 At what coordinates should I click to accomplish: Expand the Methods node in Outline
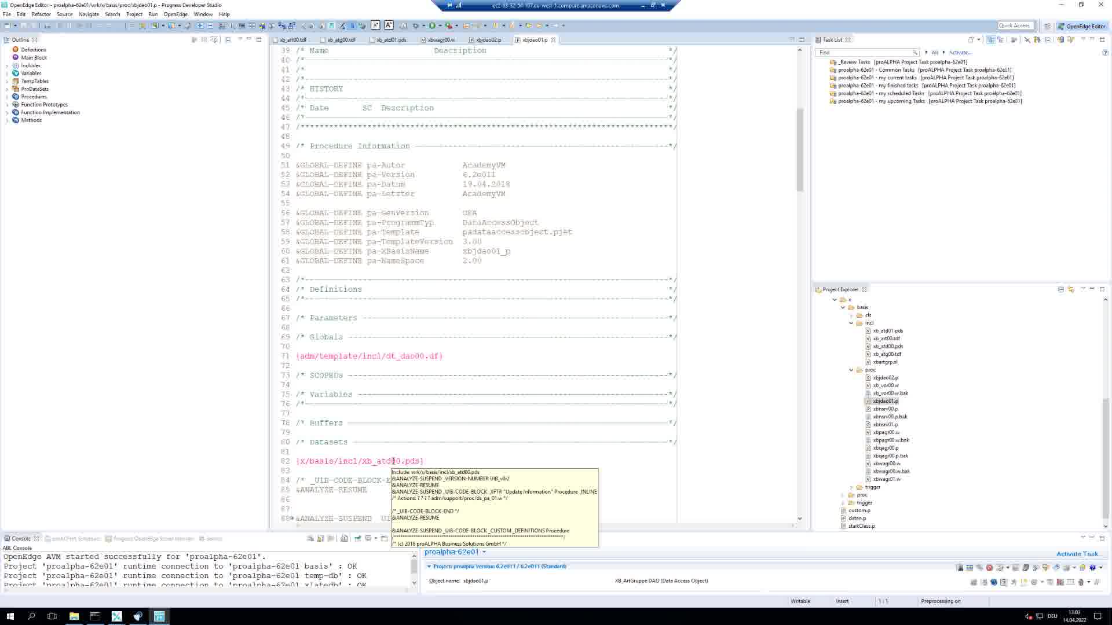pyautogui.click(x=7, y=120)
